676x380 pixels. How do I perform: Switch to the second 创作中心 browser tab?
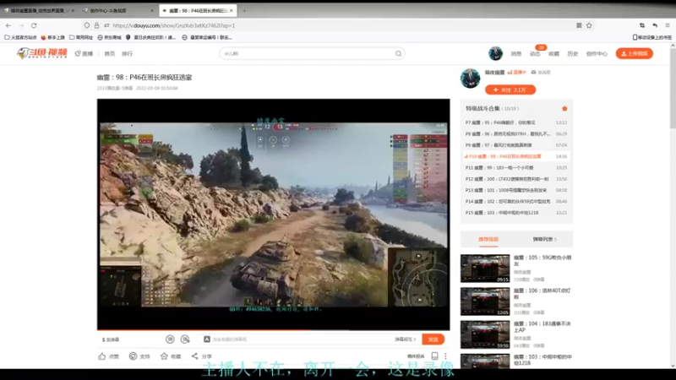[x=117, y=10]
